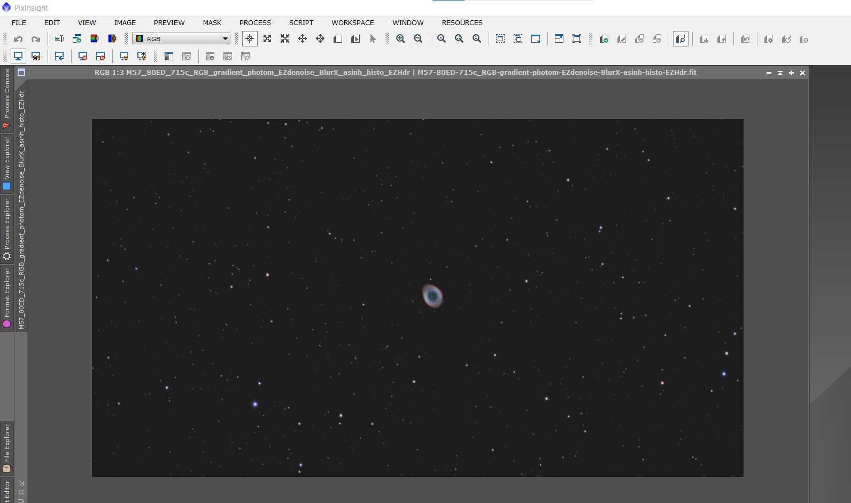This screenshot has height=503, width=851.
Task: Toggle the preview magnifier button in the toolbar
Action: coord(680,39)
